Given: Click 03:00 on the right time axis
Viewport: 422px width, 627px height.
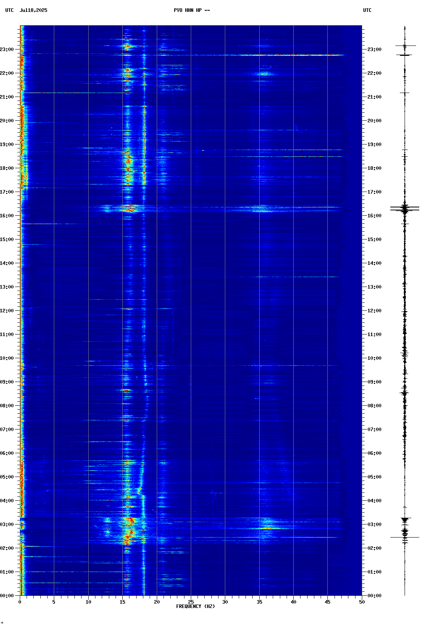Looking at the screenshot, I should point(374,524).
